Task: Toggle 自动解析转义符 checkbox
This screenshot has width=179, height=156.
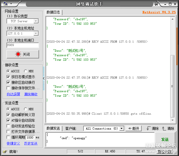Action: tap(8, 115)
